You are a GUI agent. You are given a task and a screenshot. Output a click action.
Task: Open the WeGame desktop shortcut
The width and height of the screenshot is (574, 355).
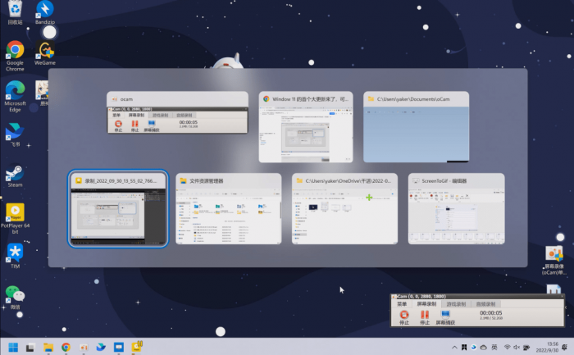(45, 53)
